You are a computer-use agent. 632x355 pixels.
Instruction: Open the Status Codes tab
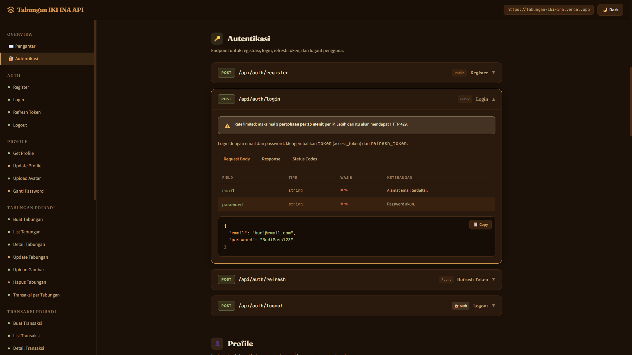point(305,159)
